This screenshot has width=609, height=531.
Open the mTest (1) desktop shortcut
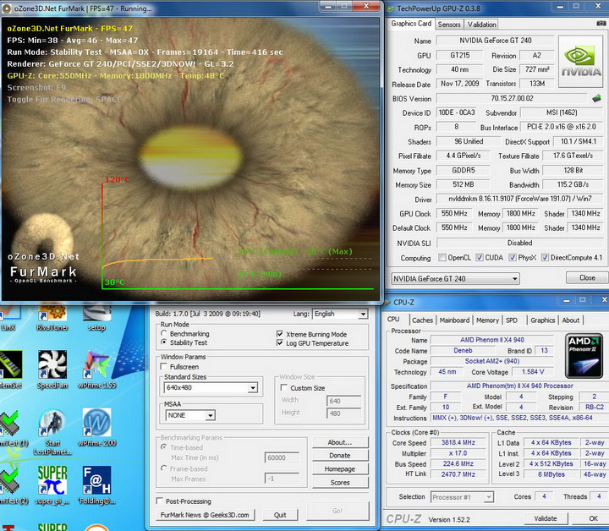13,427
